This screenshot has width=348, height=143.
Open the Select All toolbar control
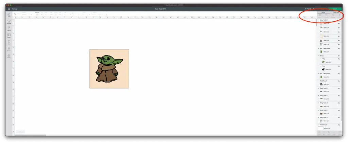pyautogui.click(x=37, y=14)
